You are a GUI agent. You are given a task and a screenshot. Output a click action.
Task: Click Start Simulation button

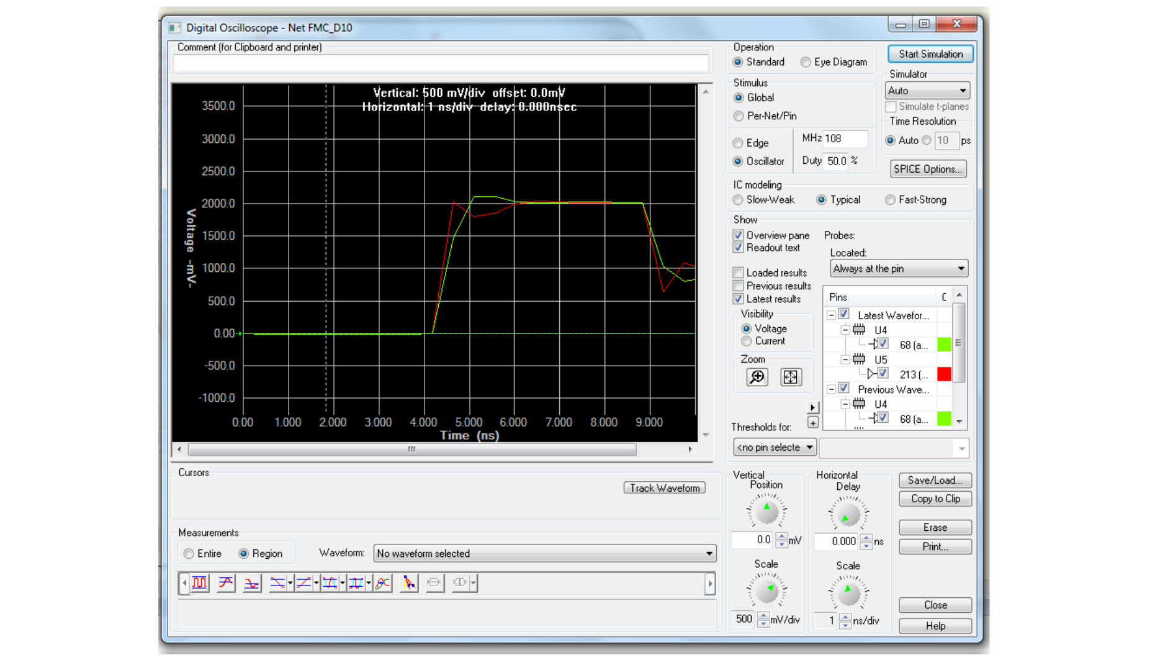pyautogui.click(x=930, y=54)
